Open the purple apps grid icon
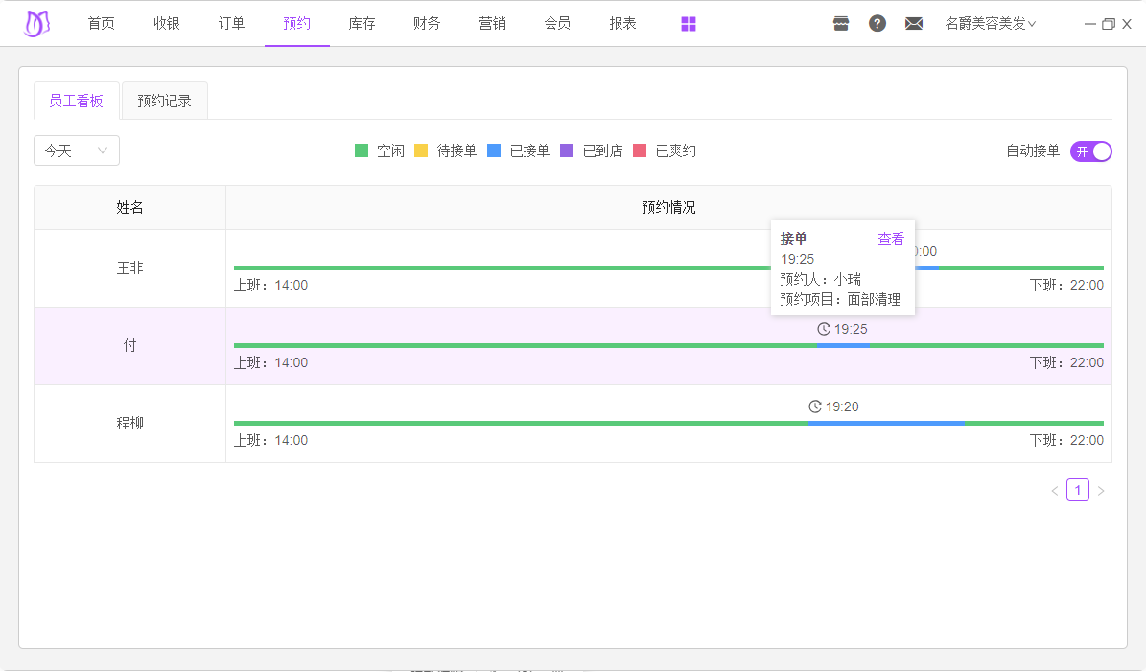Image resolution: width=1146 pixels, height=672 pixels. 689,24
